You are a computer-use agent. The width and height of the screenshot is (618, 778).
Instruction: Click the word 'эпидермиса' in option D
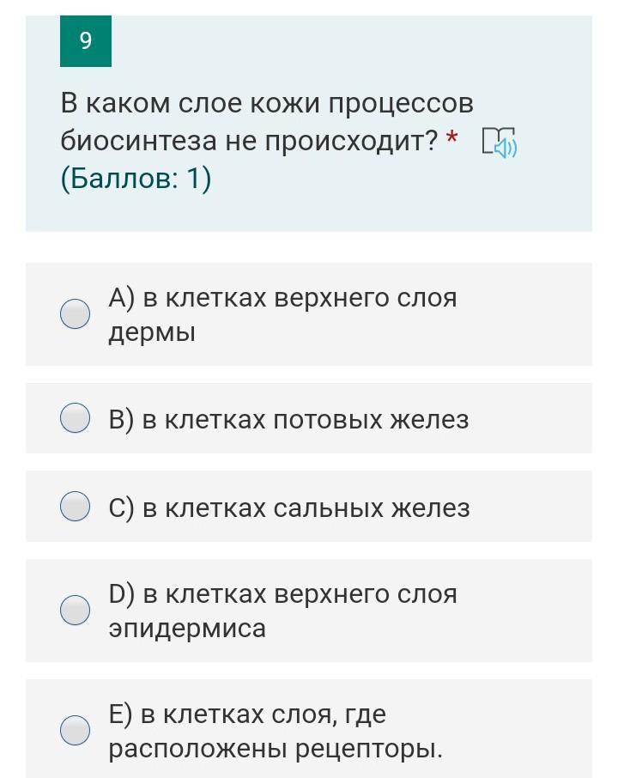coord(187,628)
